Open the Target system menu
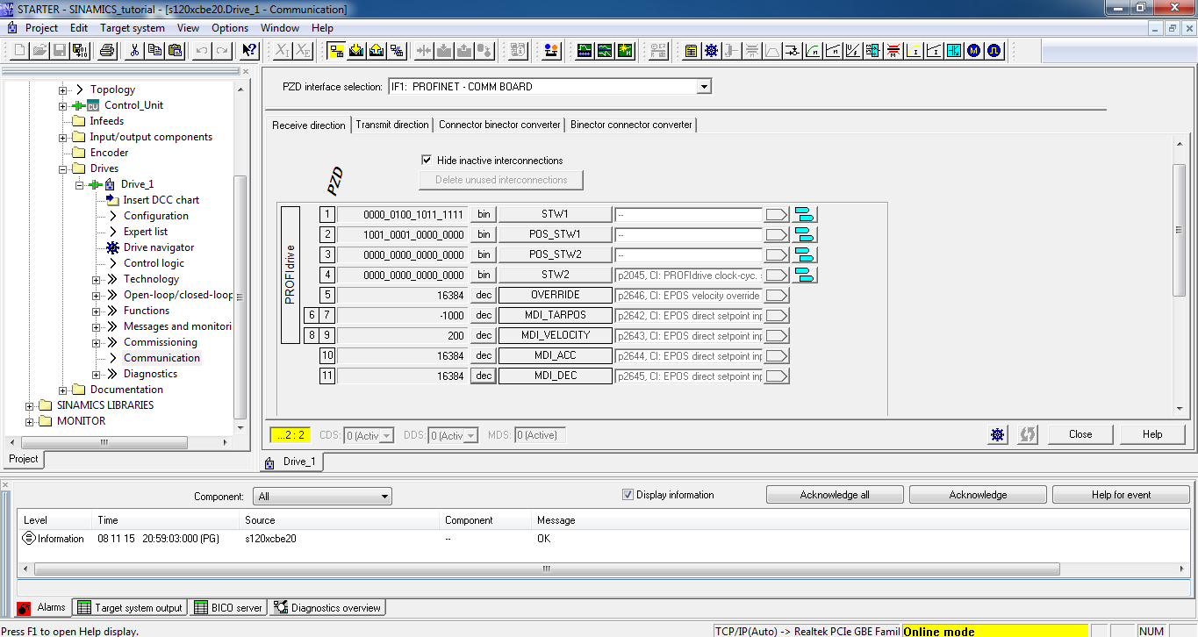 tap(133, 28)
